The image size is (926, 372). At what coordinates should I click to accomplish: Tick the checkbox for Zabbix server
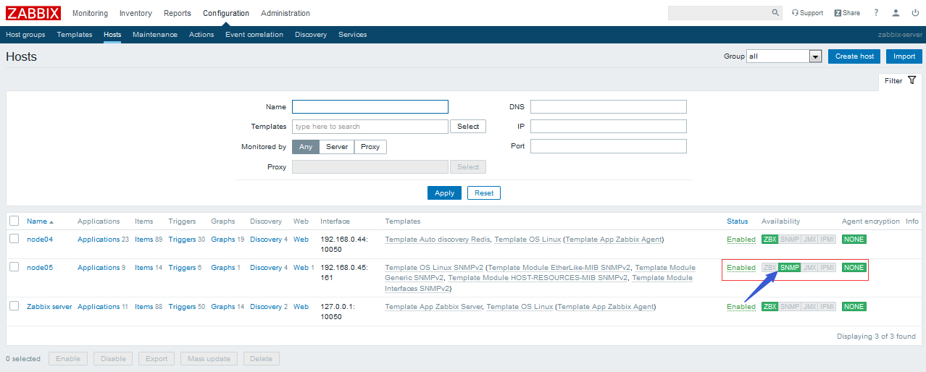tap(14, 306)
